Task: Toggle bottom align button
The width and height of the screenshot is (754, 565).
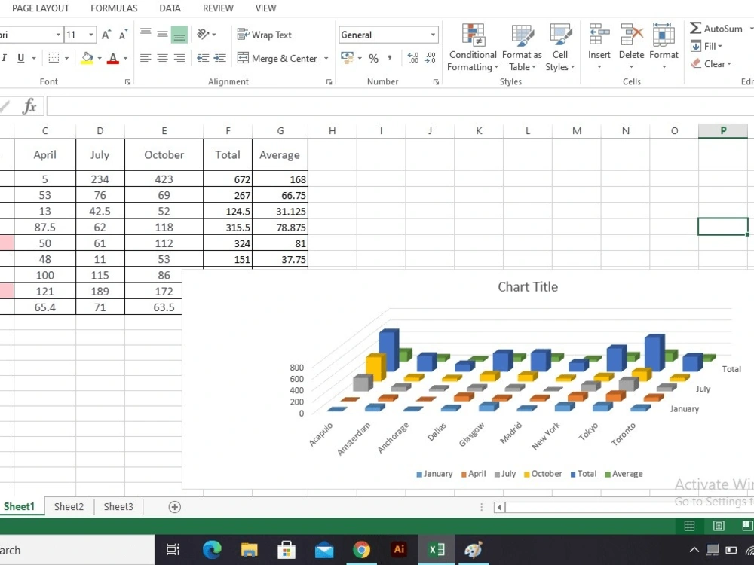Action: click(179, 35)
